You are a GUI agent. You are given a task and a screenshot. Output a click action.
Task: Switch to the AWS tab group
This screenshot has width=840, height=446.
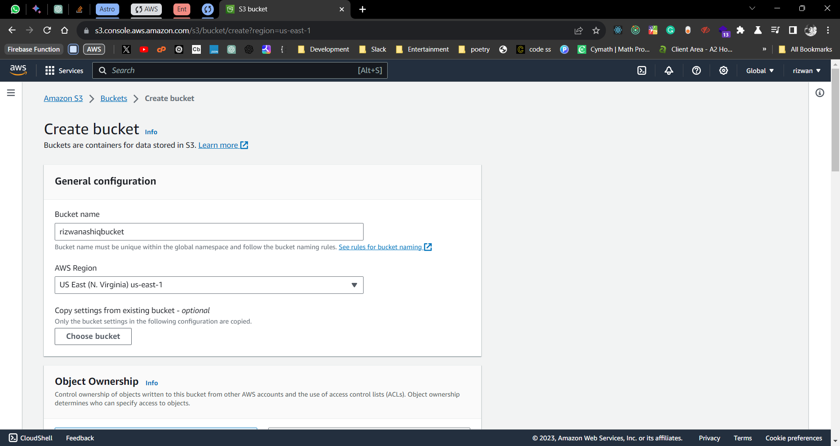coord(147,9)
